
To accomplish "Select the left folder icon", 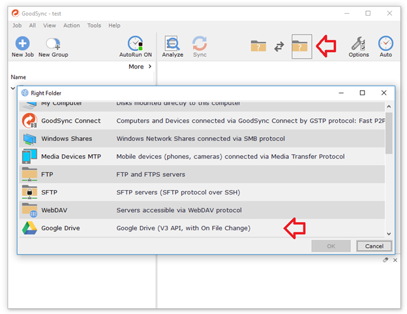I will tap(259, 46).
